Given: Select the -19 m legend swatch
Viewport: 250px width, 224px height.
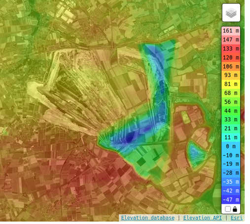Looking at the screenshot, I should tap(231, 164).
